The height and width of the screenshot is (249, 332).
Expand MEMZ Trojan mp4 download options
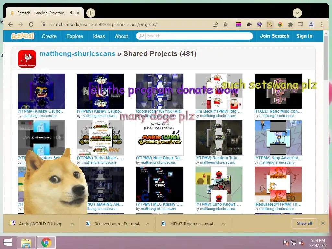tap(223, 224)
